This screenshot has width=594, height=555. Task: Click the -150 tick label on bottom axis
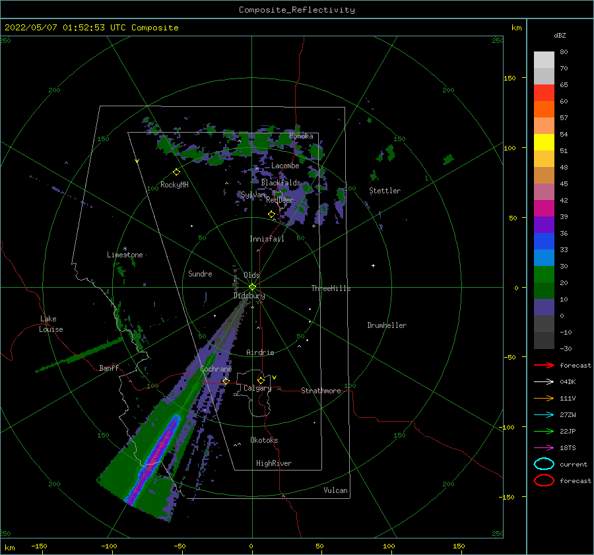(39, 546)
